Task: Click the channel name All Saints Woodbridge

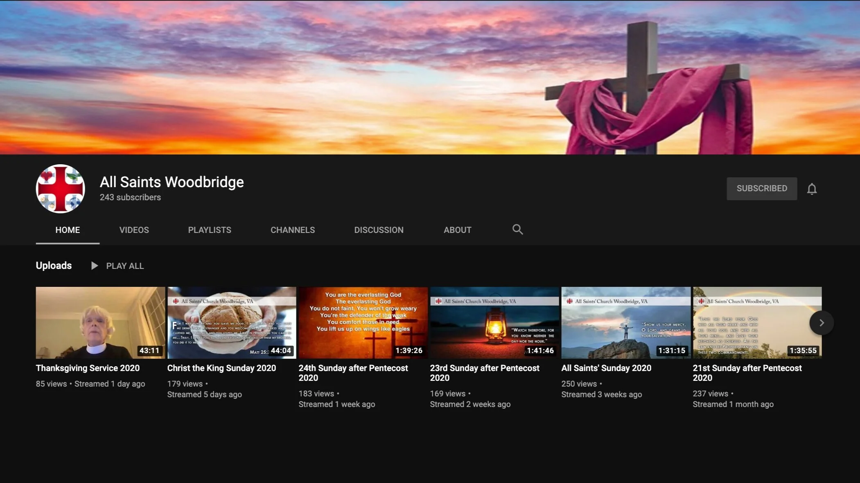Action: pyautogui.click(x=172, y=182)
